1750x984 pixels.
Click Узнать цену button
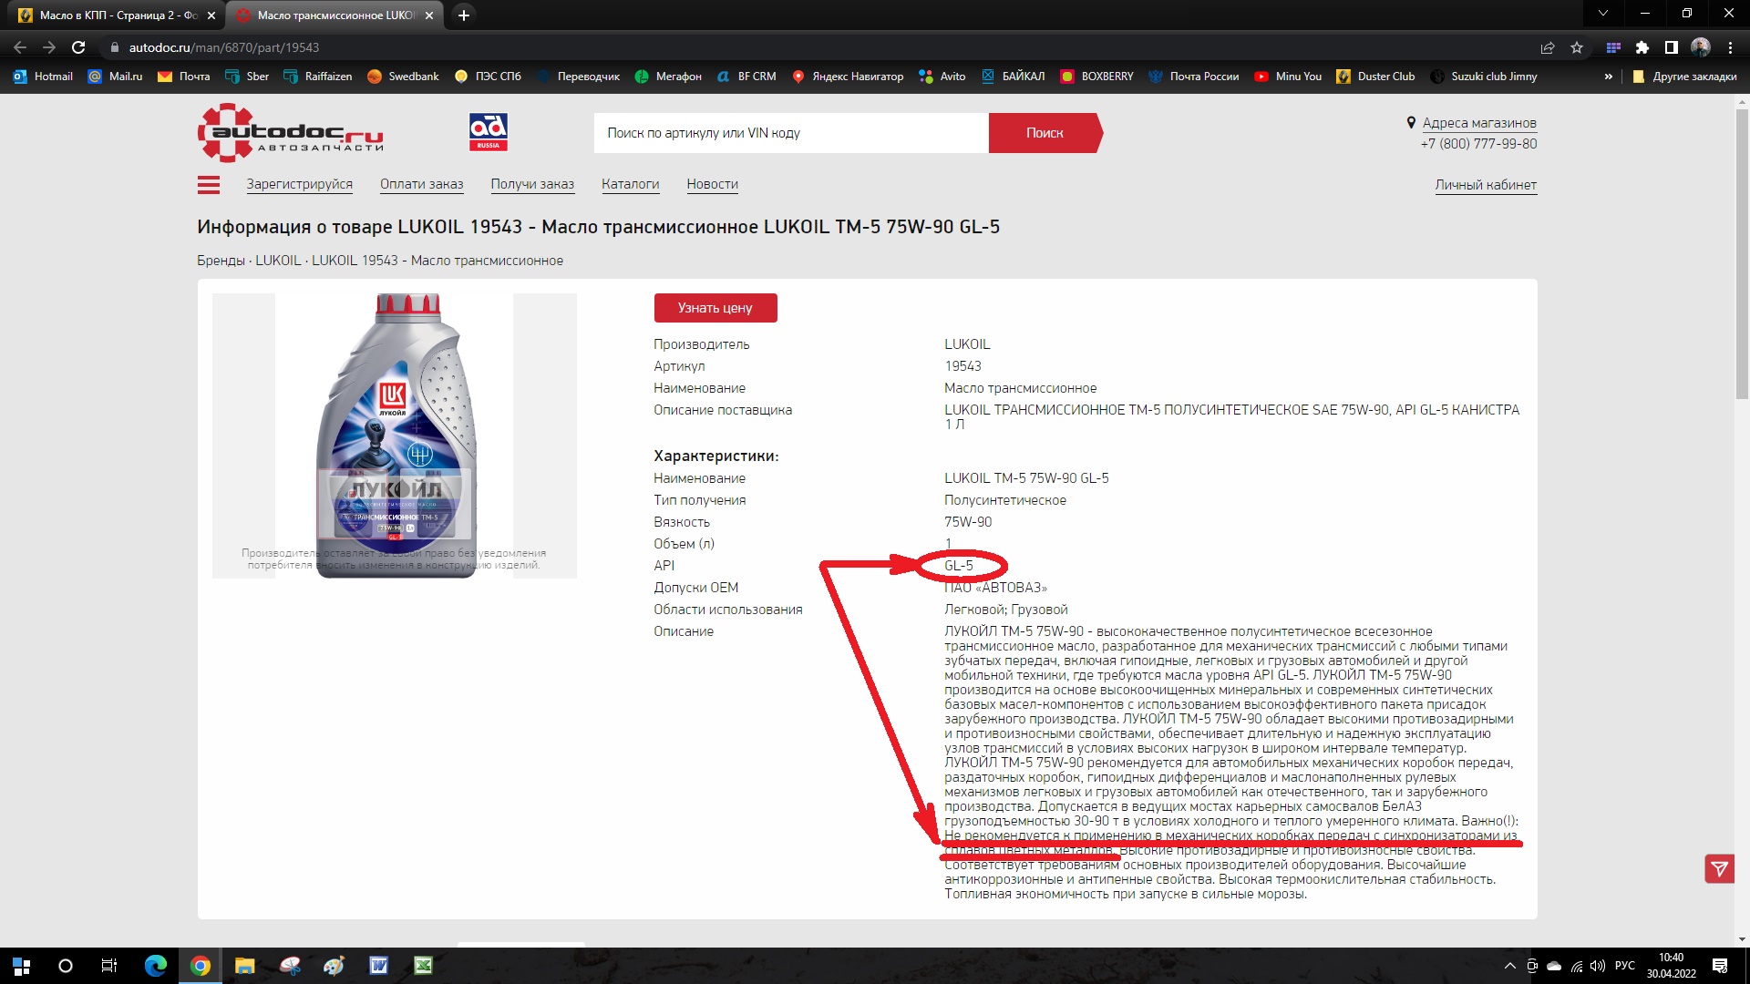(x=715, y=308)
